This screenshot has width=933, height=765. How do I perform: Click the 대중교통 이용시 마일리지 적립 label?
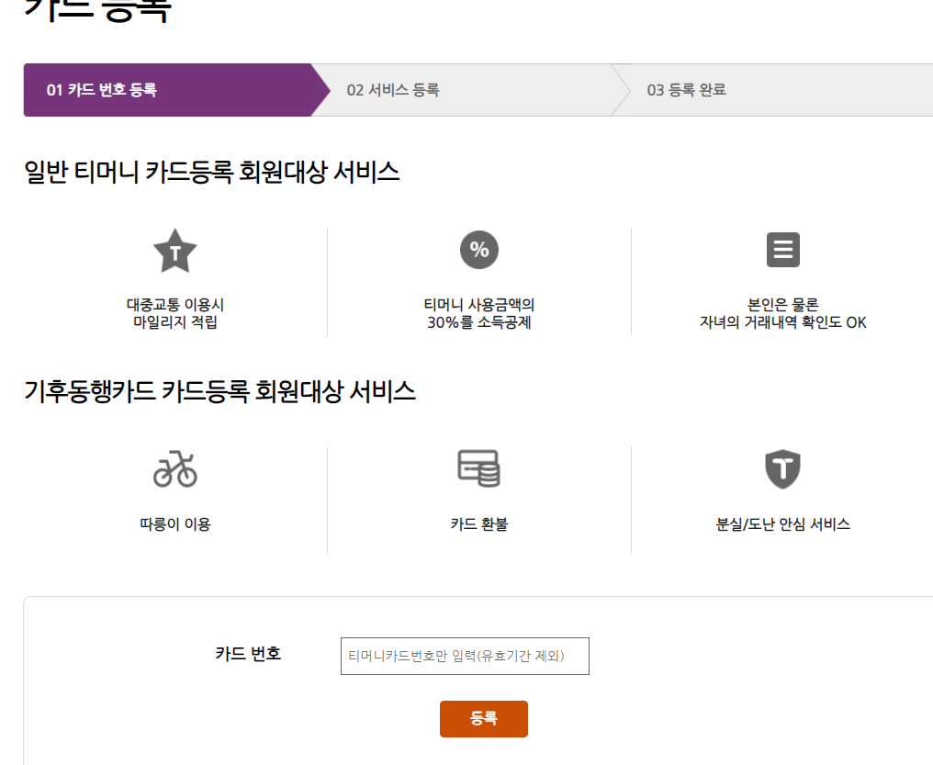tap(174, 312)
